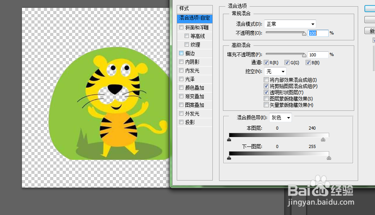
Task: Enable the 纹理 checkbox
Action: (x=187, y=44)
